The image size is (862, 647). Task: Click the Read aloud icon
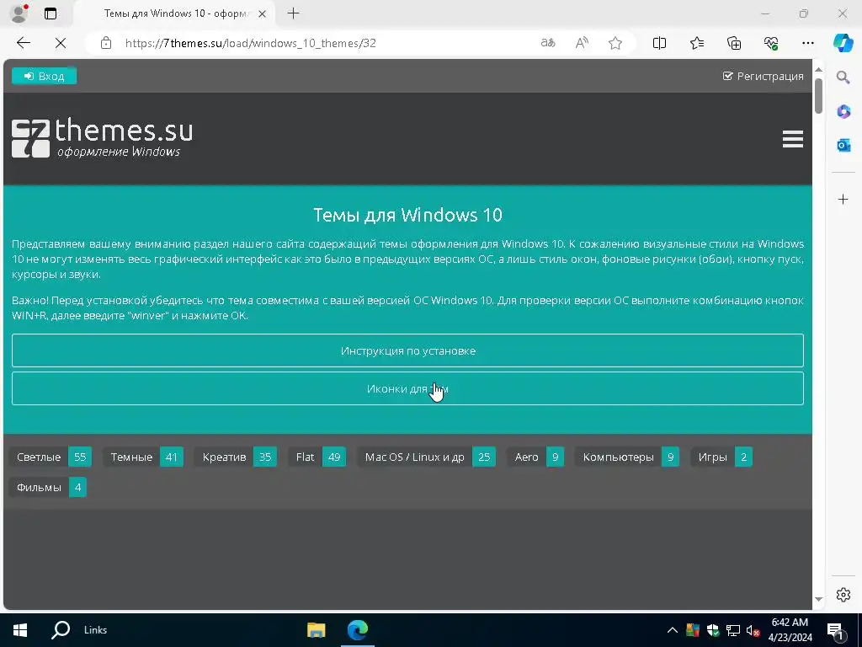click(x=582, y=43)
